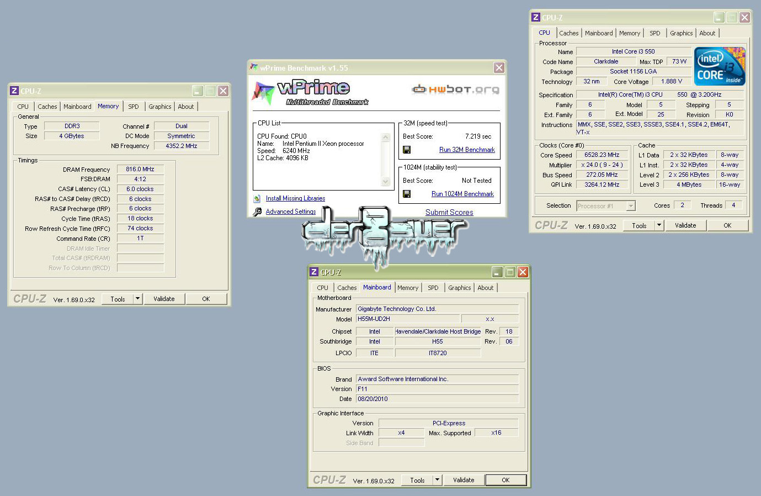761x496 pixels.
Task: Open Tools dropdown arrow in Memory CPU-Z window
Action: pyautogui.click(x=137, y=299)
